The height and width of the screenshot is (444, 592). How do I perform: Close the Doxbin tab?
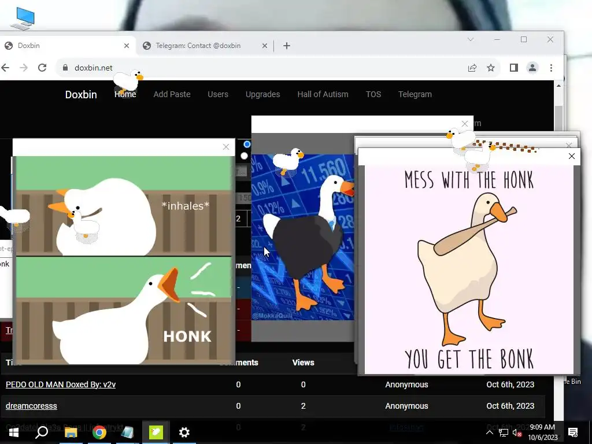127,46
